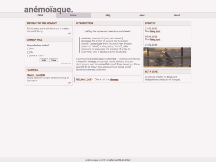
Task: Open the home navigation tab
Action: coord(74,15)
